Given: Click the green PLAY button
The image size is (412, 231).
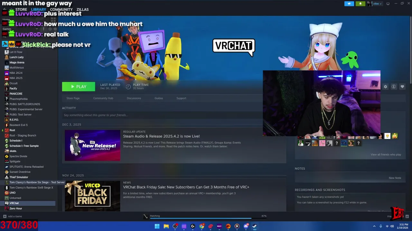Looking at the screenshot, I should point(79,87).
